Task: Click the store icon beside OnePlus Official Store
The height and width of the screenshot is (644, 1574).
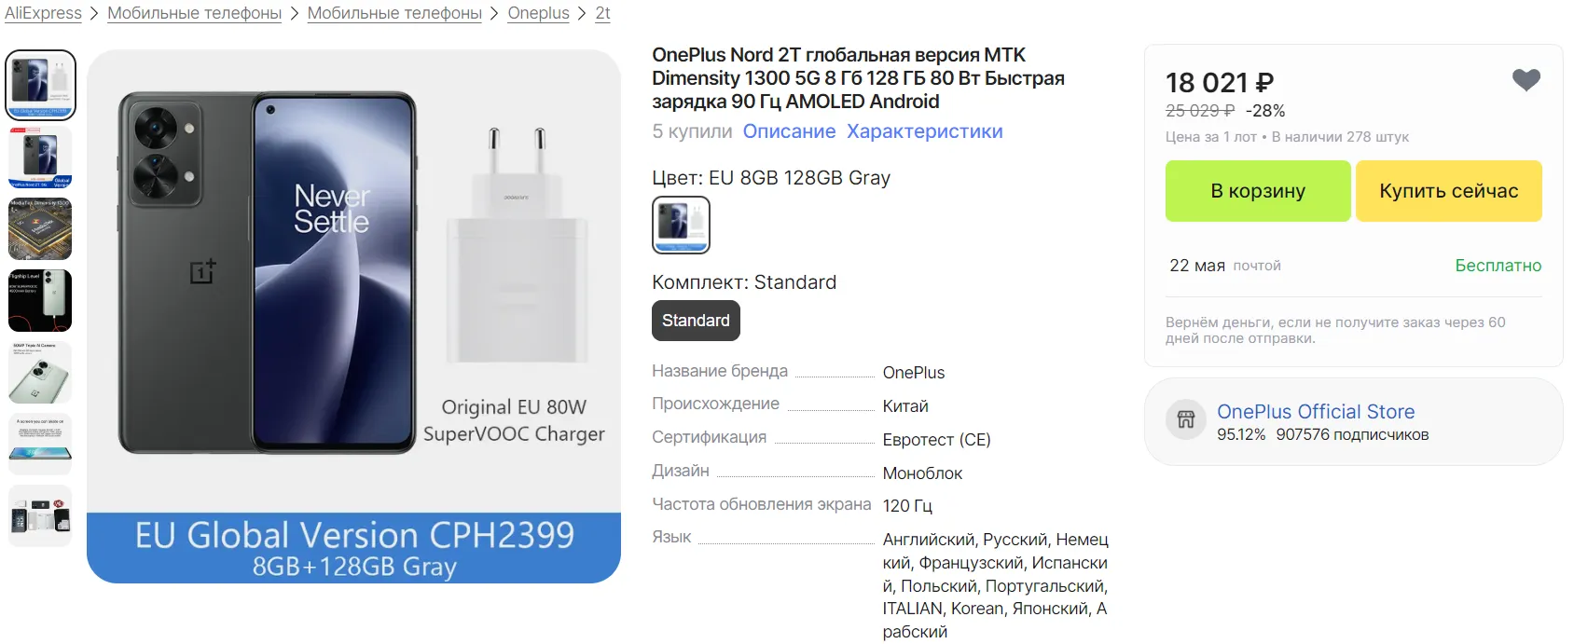Action: (x=1186, y=419)
